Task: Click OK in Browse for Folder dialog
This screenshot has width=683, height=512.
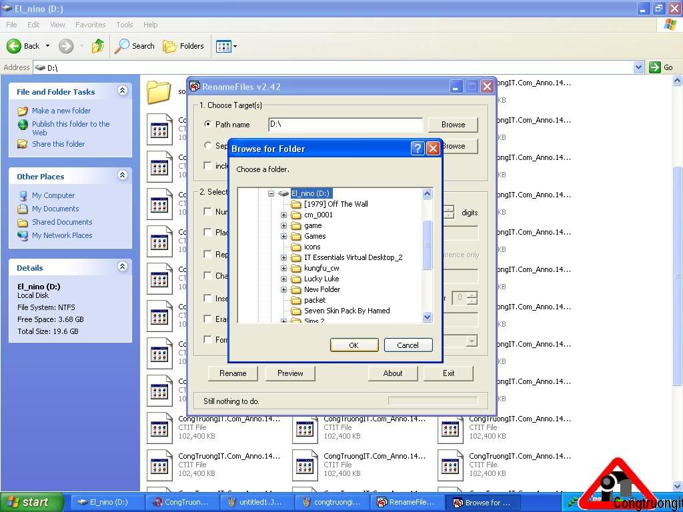Action: click(x=354, y=345)
